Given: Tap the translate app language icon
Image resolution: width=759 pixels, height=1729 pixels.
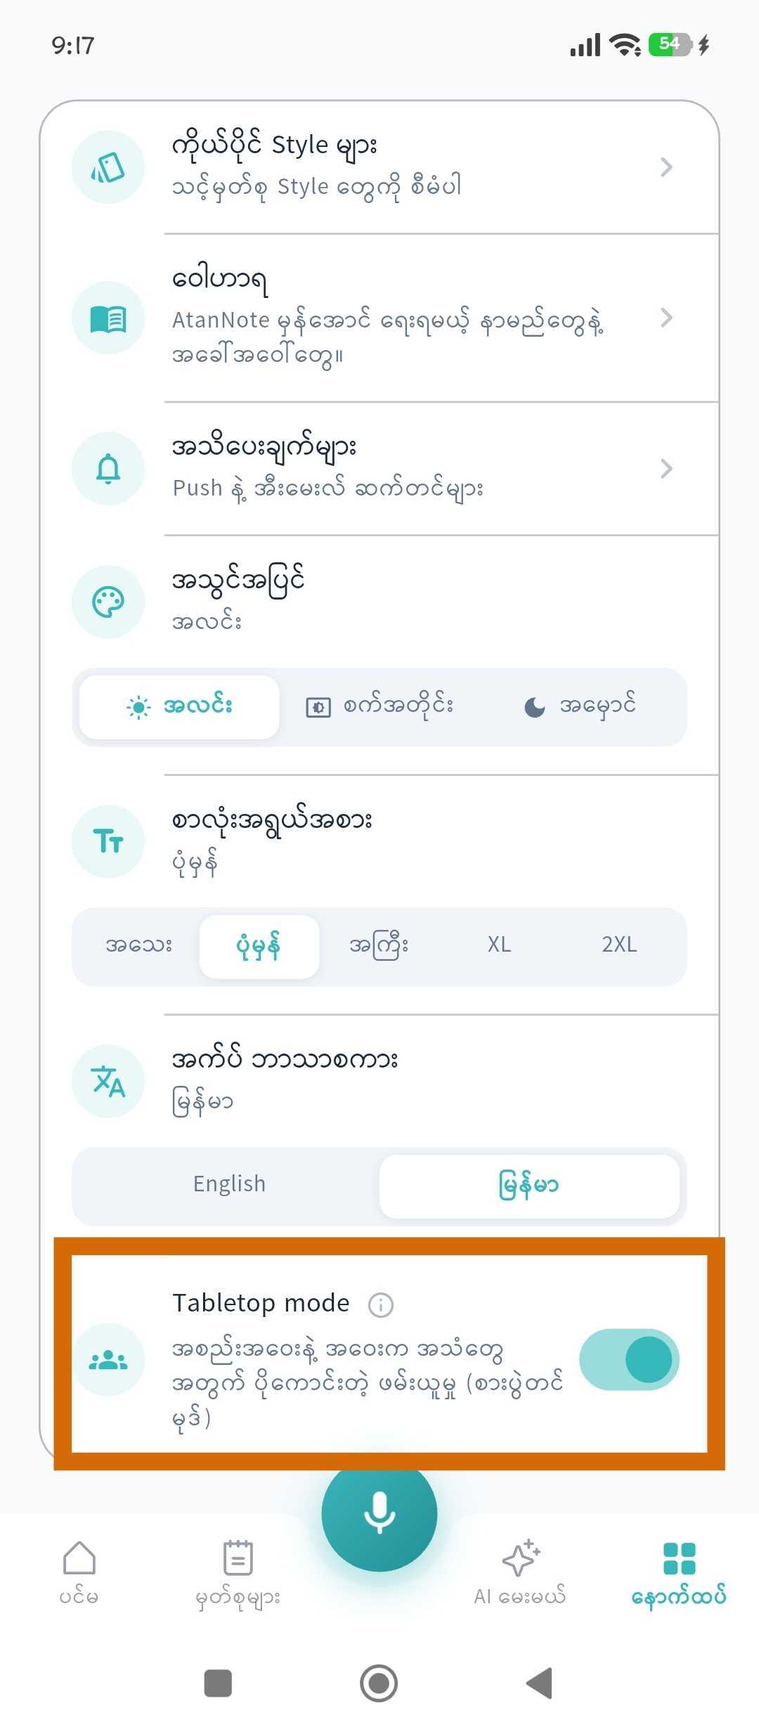Looking at the screenshot, I should click(108, 1081).
